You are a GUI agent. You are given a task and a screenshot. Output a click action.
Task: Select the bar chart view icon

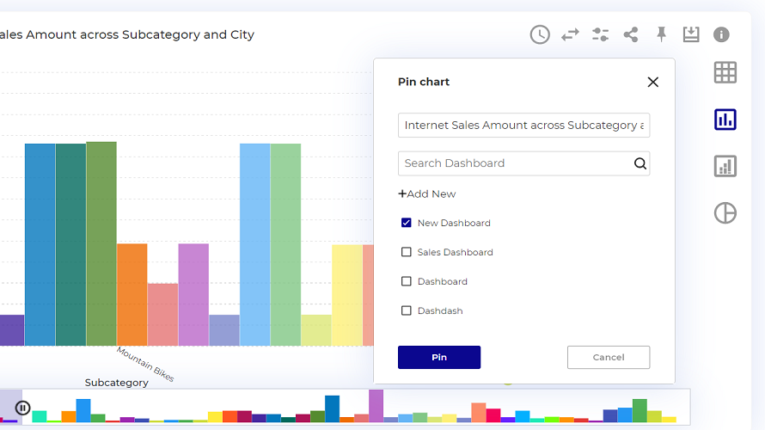(725, 120)
